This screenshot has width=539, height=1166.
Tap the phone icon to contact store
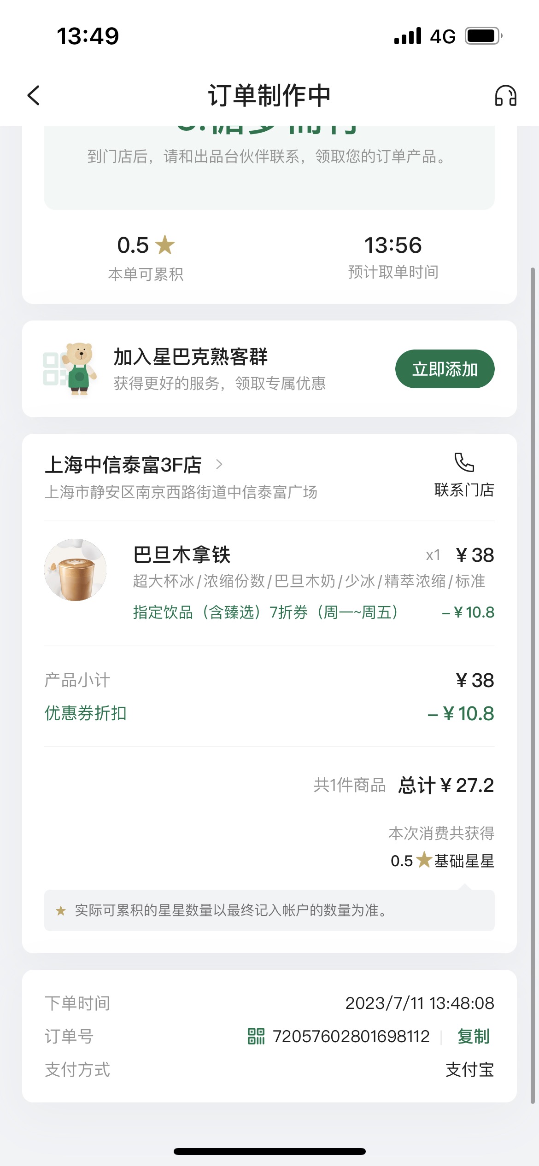pyautogui.click(x=464, y=462)
